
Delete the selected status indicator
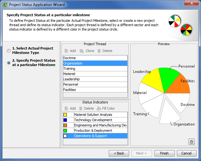86,108
